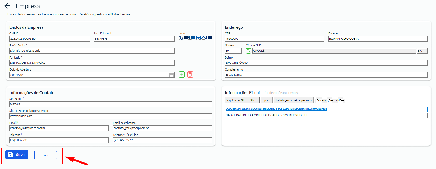Click the Telefone 2 / Celular field
This screenshot has width=436, height=169.
[x=162, y=140]
